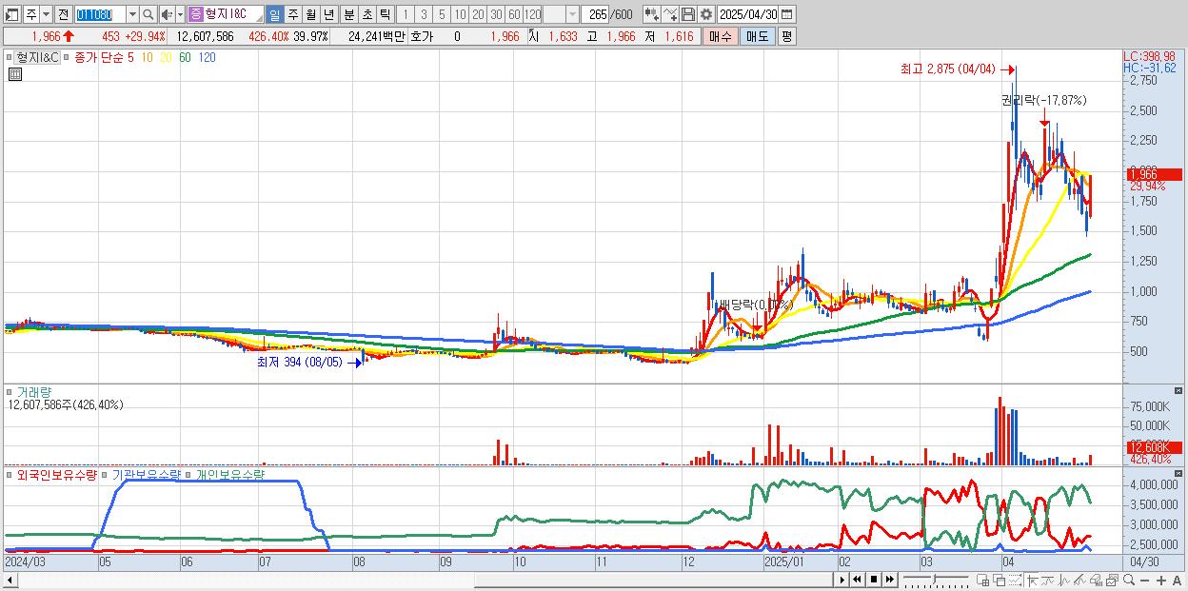Click the 매도 sell button
This screenshot has height=591, width=1188.
(756, 36)
